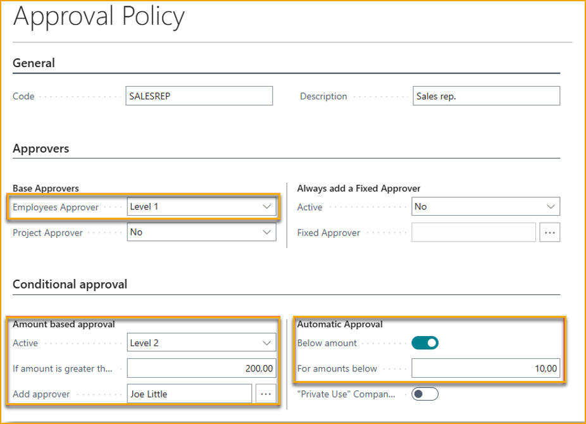Open the Always add Fixed Approver Active dropdown
The height and width of the screenshot is (424, 586).
(x=485, y=207)
